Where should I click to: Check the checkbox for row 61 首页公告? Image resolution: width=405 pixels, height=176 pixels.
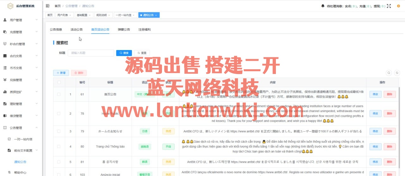click(x=59, y=94)
